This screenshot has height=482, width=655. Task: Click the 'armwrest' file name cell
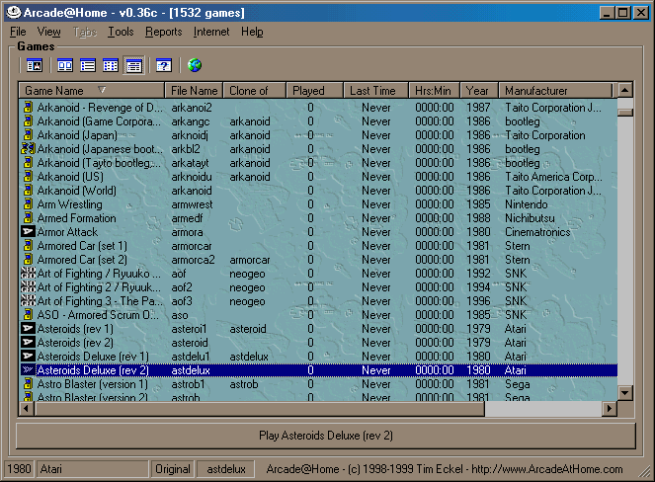click(x=192, y=204)
